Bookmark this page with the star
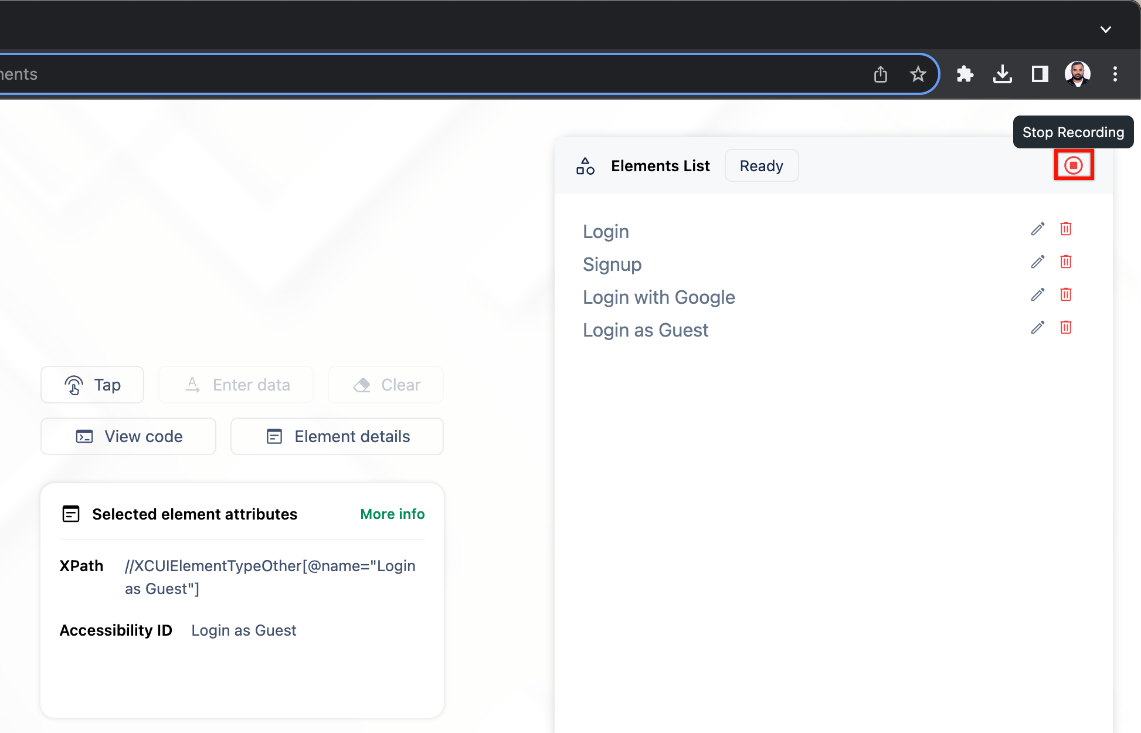Viewport: 1141px width, 733px height. [918, 74]
